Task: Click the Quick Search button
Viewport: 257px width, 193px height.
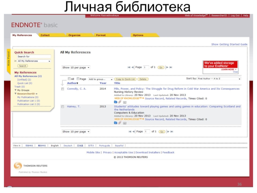Action: pyautogui.click(x=22, y=66)
